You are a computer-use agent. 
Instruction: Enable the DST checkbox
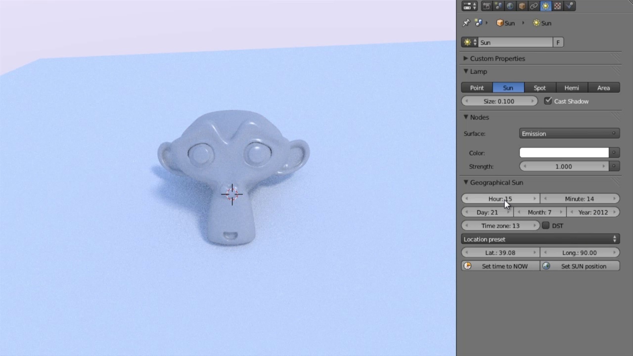[x=545, y=225]
